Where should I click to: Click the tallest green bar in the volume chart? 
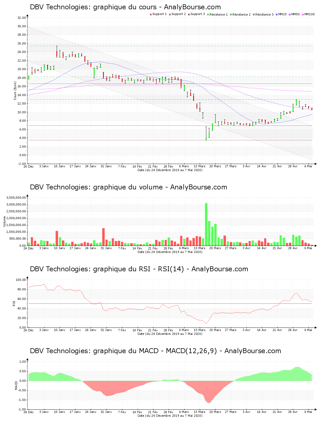pyautogui.click(x=206, y=224)
